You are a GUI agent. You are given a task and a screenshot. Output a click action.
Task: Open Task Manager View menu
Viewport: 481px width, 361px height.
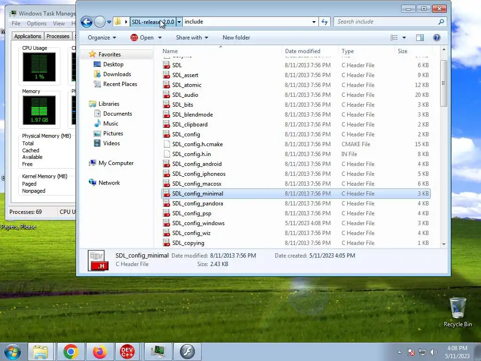coord(59,24)
